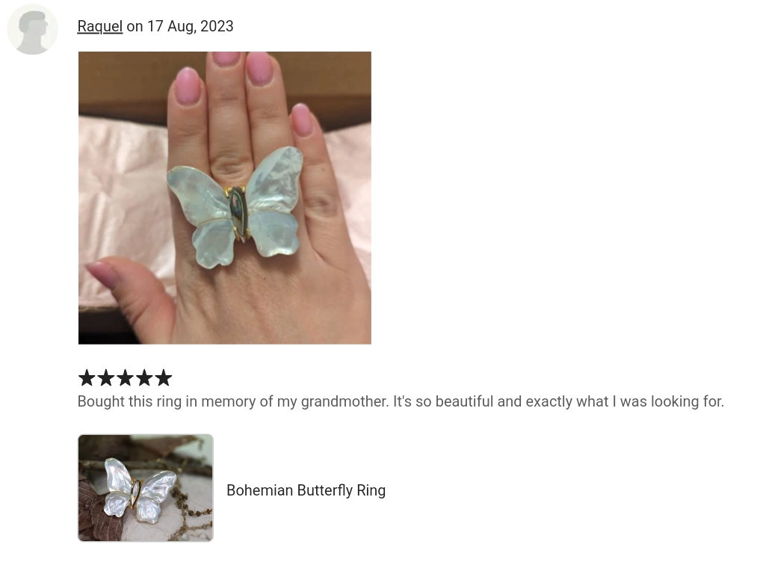The width and height of the screenshot is (757, 568).
Task: Click the white butterfly inside product thumbnail
Action: pos(139,490)
